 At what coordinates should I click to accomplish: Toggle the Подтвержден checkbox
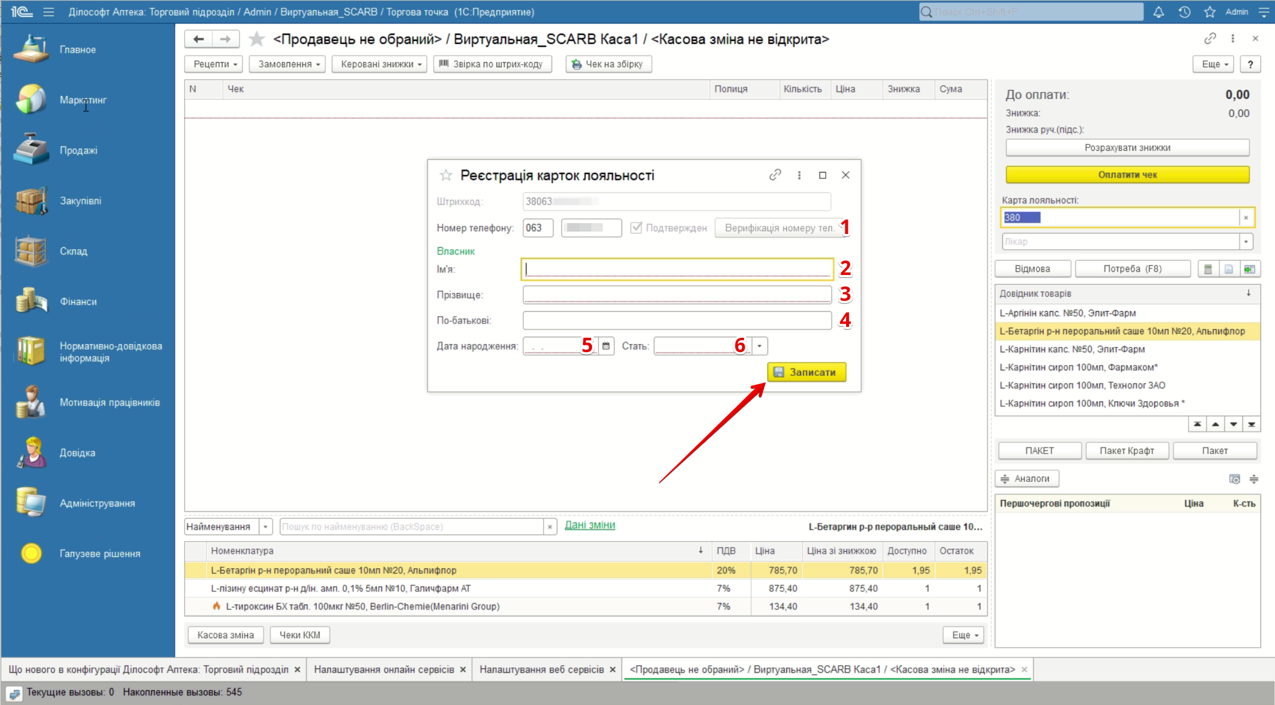[636, 228]
